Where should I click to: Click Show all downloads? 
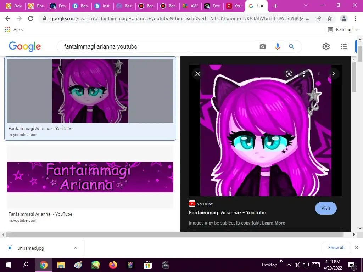pos(336,248)
